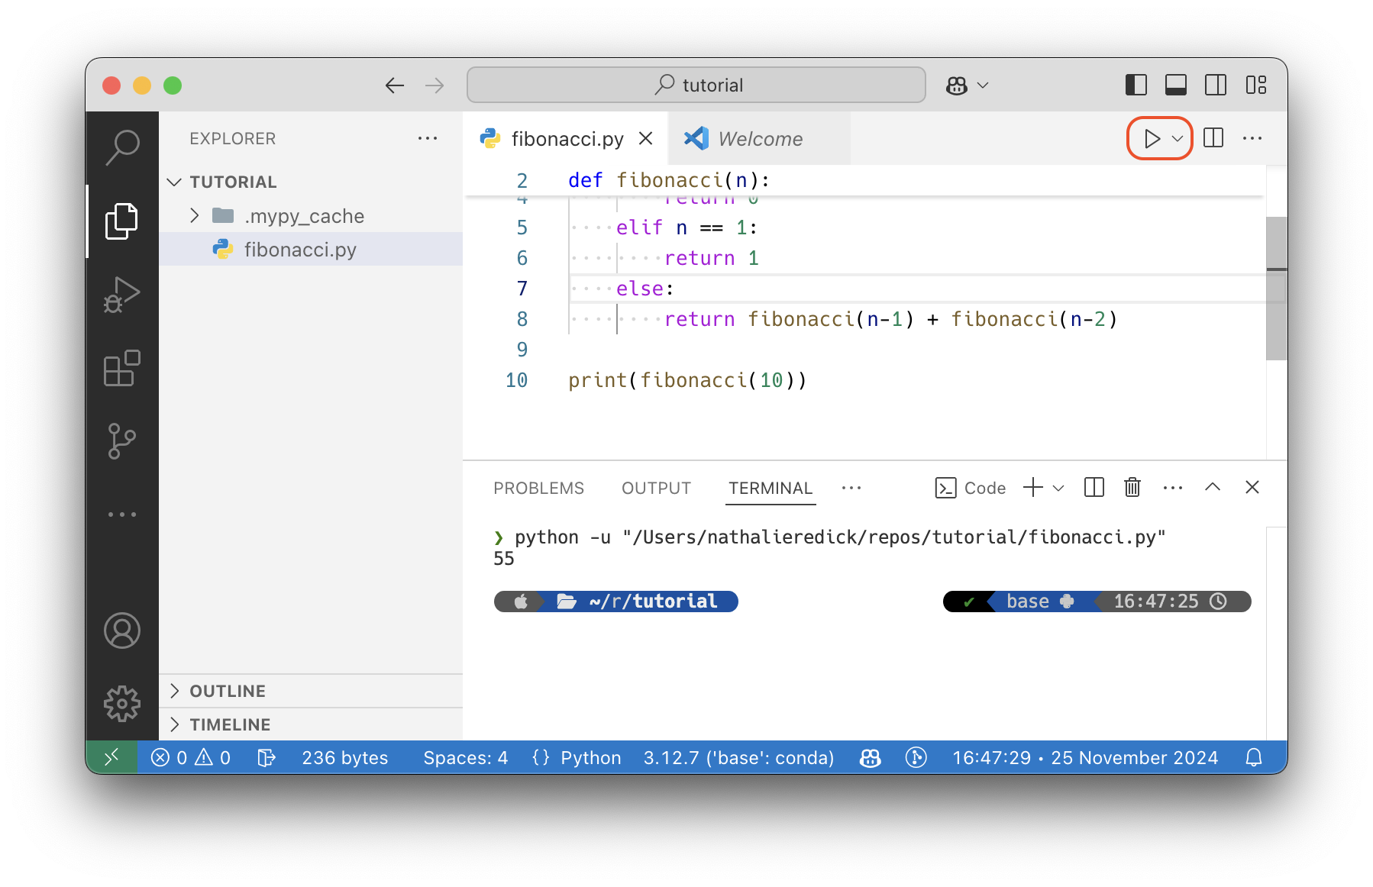This screenshot has height=887, width=1373.
Task: Open terminal panel more actions
Action: click(x=1173, y=488)
